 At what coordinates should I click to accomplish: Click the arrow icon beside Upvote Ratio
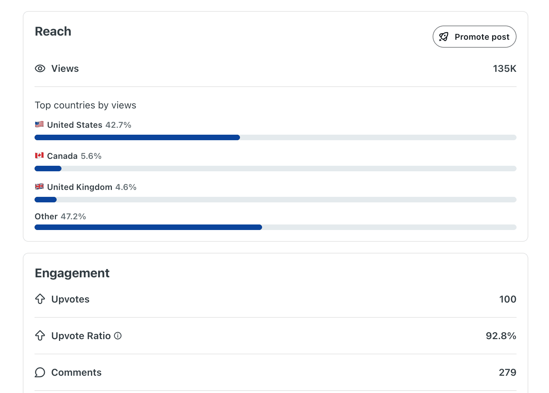tap(40, 336)
